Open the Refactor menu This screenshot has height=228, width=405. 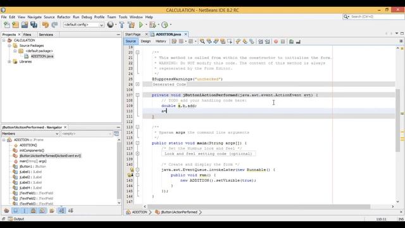click(x=64, y=17)
